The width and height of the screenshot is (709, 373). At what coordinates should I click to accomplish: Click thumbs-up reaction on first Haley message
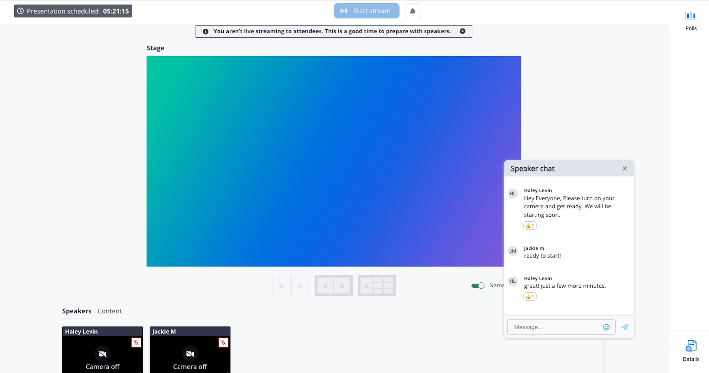point(530,226)
